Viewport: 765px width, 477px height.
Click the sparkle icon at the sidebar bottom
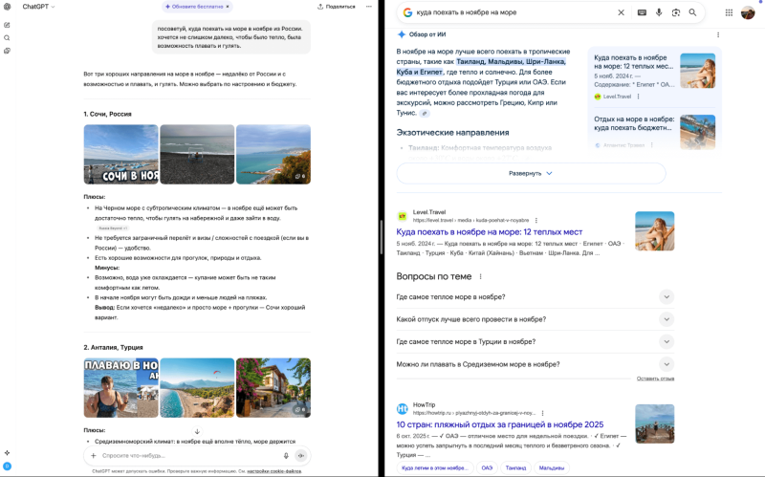point(7,452)
